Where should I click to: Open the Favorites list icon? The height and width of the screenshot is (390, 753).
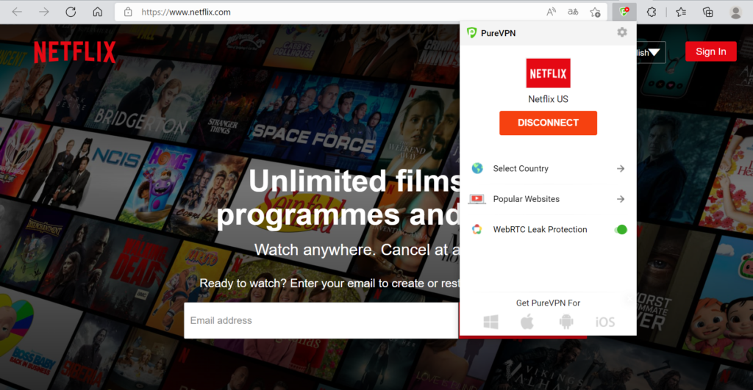[x=681, y=12]
